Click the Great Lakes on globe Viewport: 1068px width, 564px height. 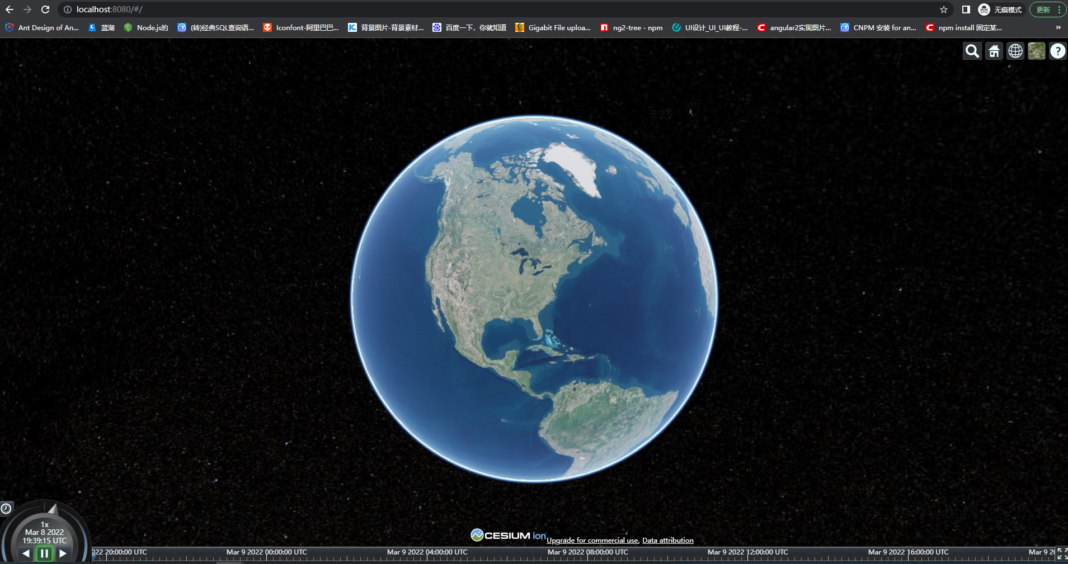[531, 262]
